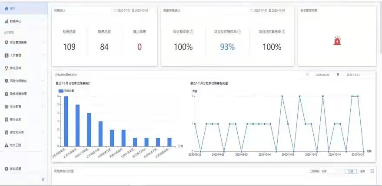Click the bar with value 4

(89, 130)
